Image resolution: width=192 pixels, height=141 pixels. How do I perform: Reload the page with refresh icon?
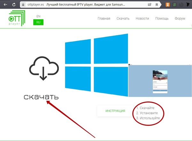point(14,5)
